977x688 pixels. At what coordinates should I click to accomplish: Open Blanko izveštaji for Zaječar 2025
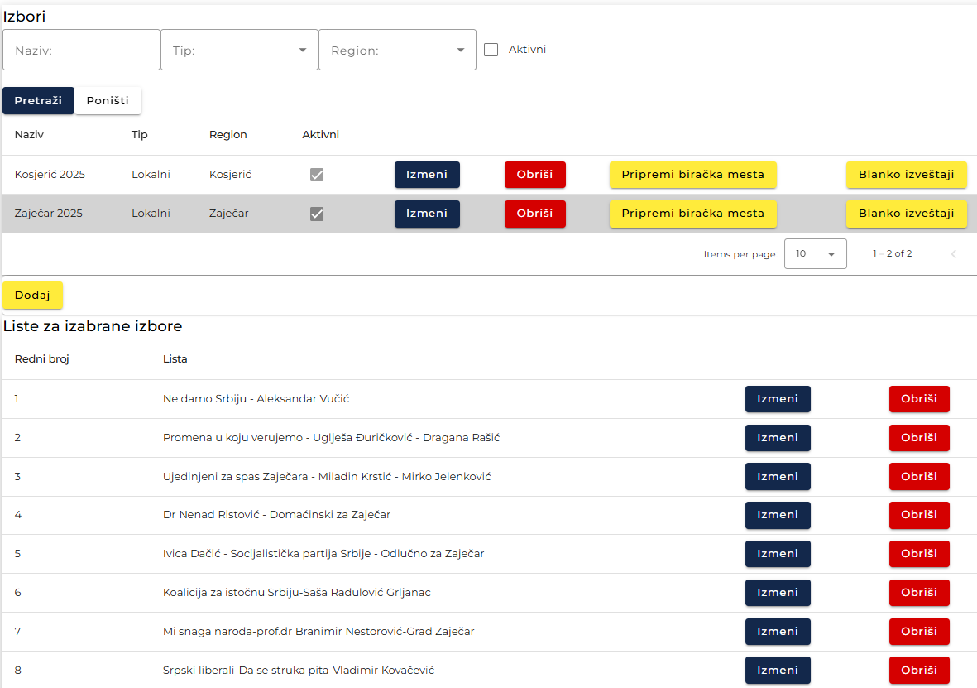pos(906,214)
